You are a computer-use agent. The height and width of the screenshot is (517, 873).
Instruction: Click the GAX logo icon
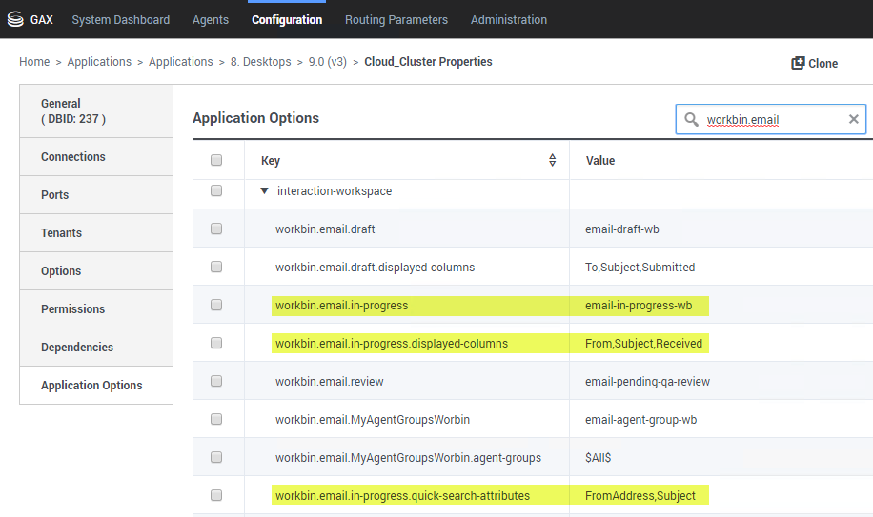pos(15,19)
